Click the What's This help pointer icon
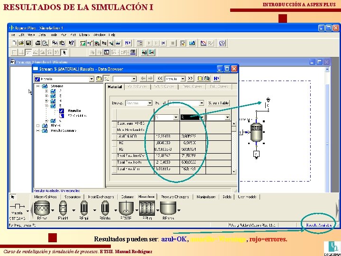 (x=72, y=43)
